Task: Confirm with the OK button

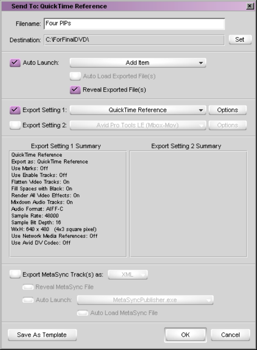Action: (x=185, y=335)
